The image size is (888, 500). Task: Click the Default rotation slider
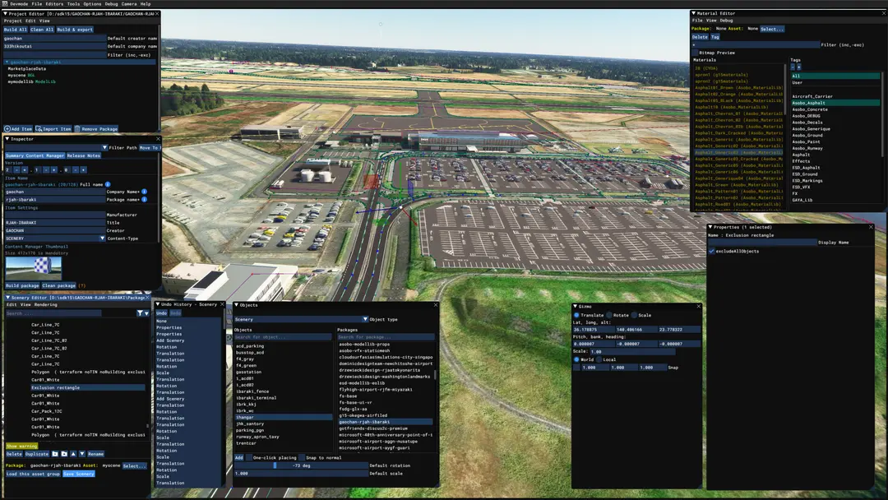[x=301, y=465]
